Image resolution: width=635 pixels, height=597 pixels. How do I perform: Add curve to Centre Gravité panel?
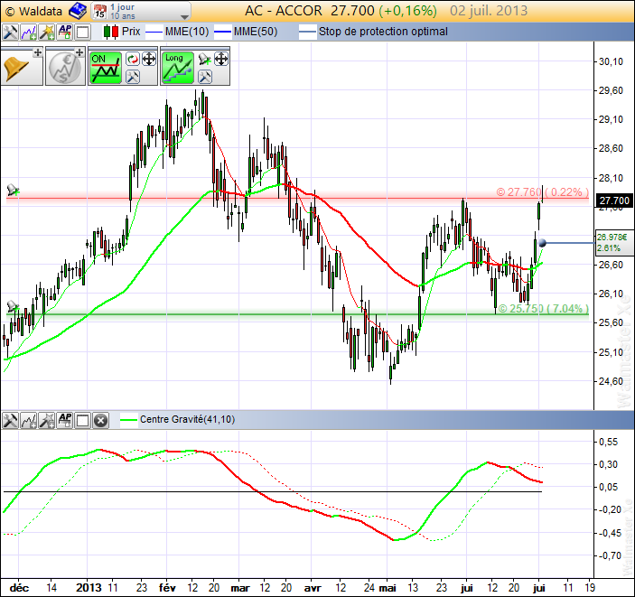pyautogui.click(x=29, y=420)
